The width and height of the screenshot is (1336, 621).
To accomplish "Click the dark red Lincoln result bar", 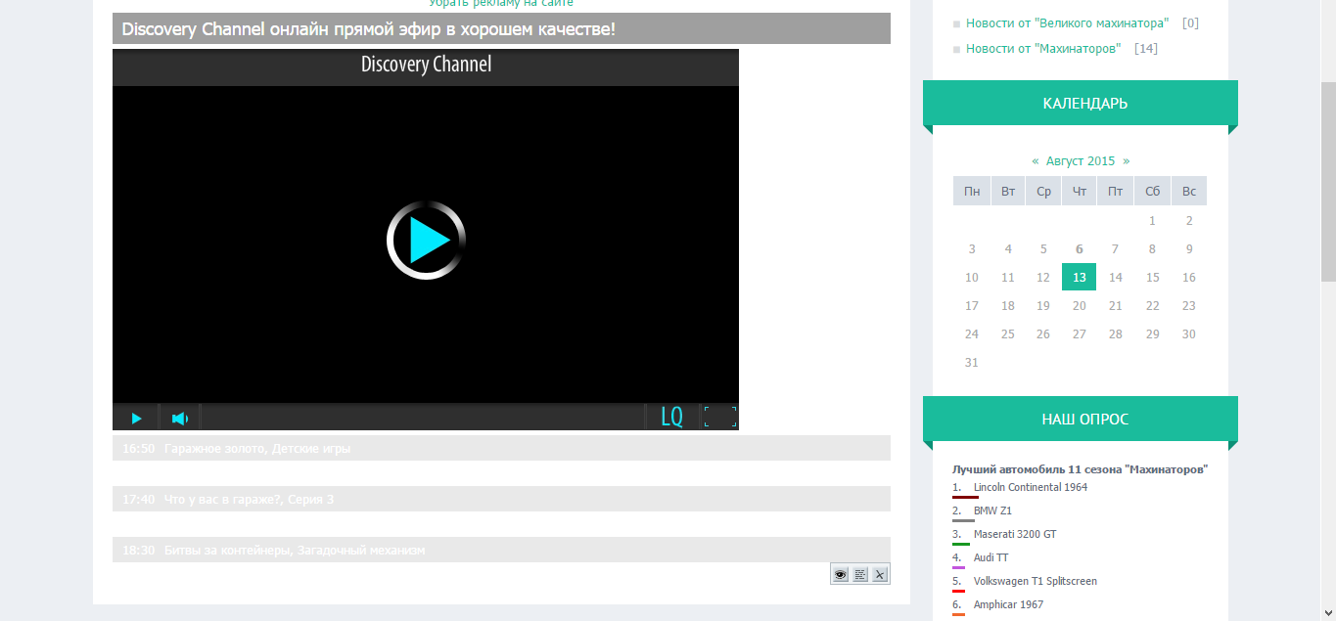I will coord(965,497).
